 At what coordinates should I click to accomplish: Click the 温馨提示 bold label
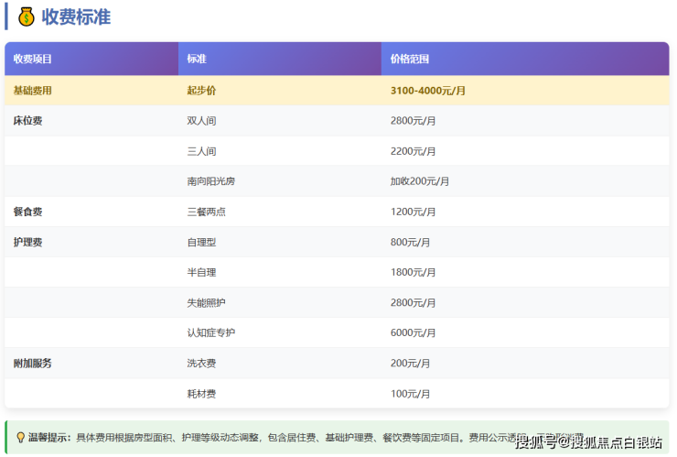pos(50,438)
